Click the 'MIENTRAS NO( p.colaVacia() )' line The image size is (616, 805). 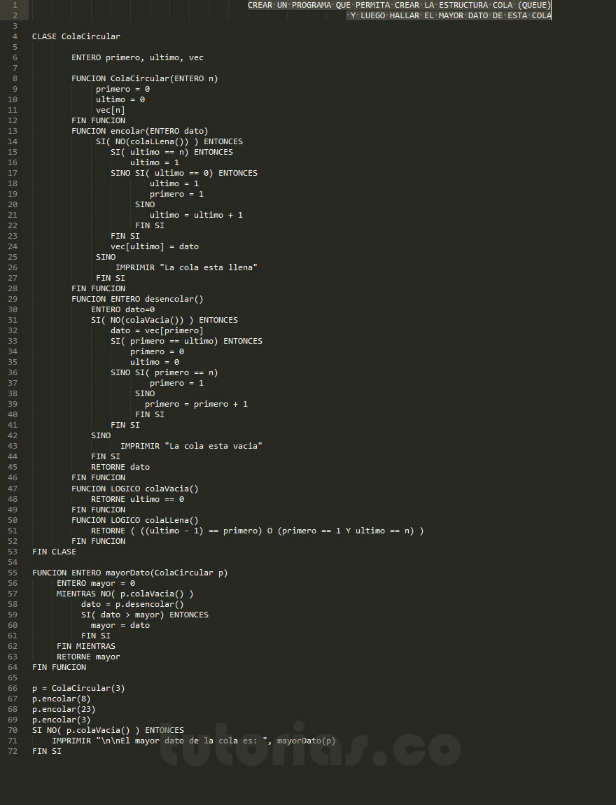point(125,594)
